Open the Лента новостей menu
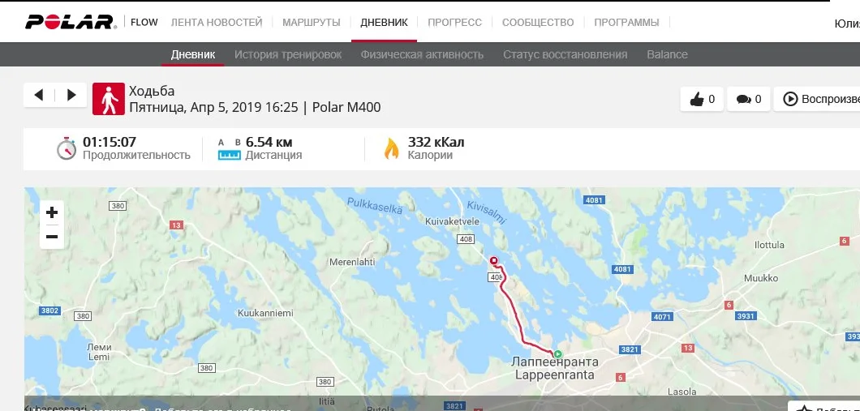Screen dimensions: 860x411 [217, 23]
